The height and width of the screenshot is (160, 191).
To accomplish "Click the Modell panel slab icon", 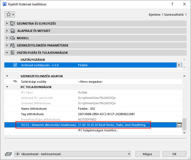I will pyautogui.click(x=12, y=38).
